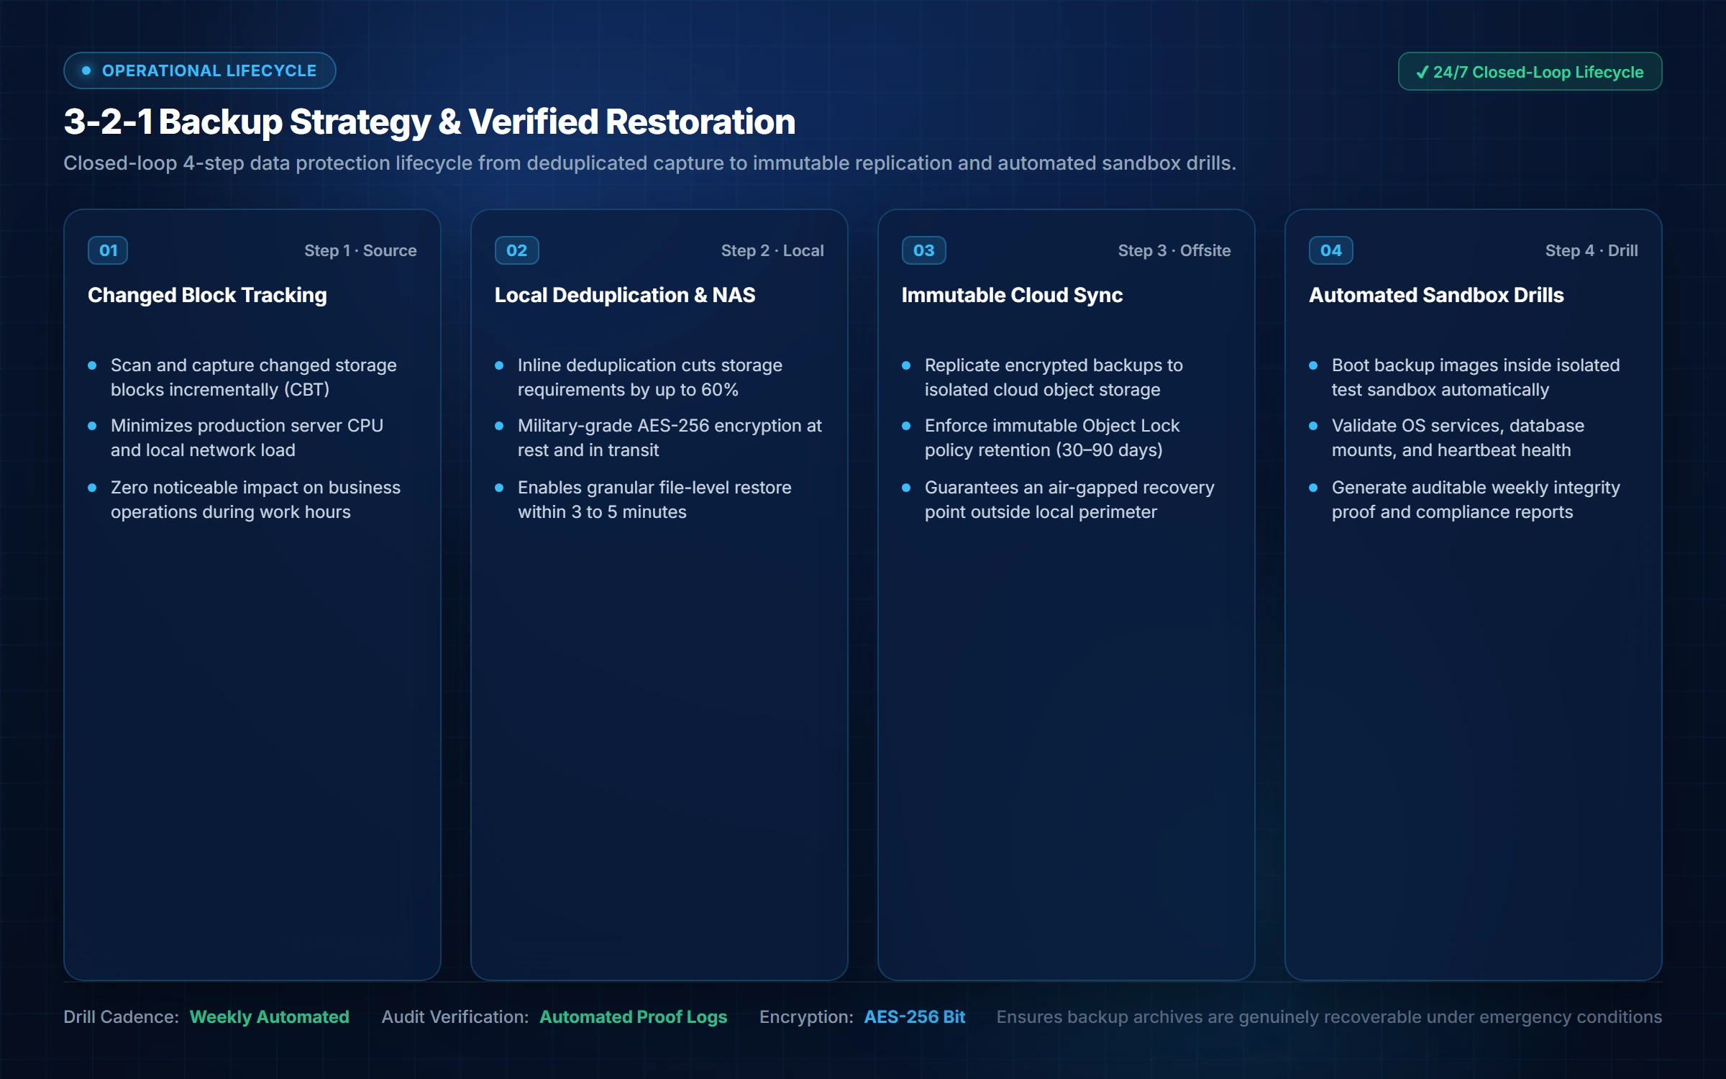
Task: Click the 'Immutable Cloud Sync' heading
Action: pyautogui.click(x=1012, y=295)
